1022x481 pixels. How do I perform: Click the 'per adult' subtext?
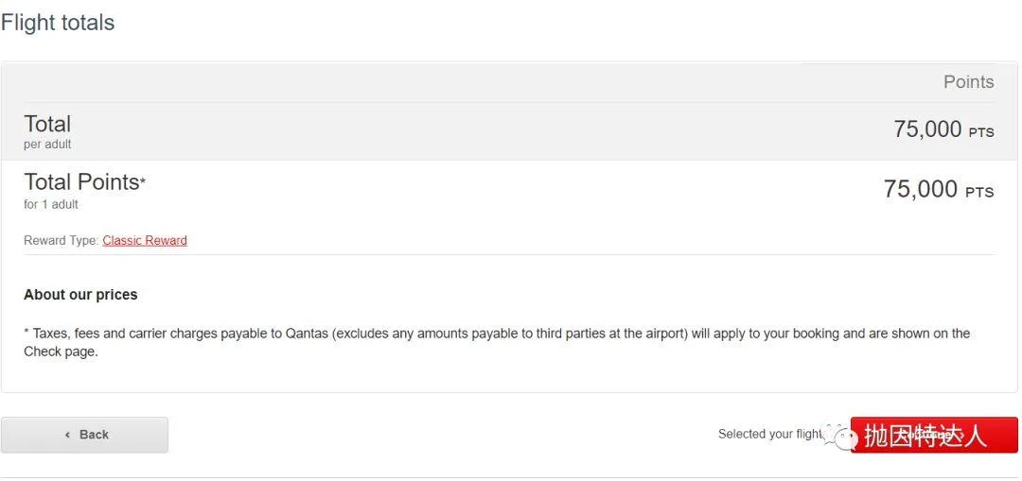pos(47,145)
